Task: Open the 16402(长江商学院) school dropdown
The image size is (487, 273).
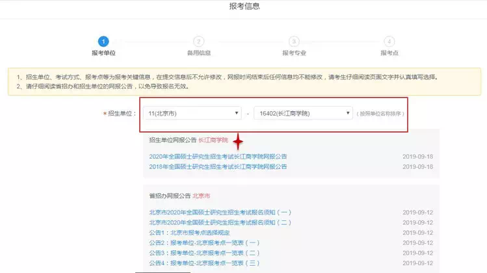Action: (x=303, y=113)
